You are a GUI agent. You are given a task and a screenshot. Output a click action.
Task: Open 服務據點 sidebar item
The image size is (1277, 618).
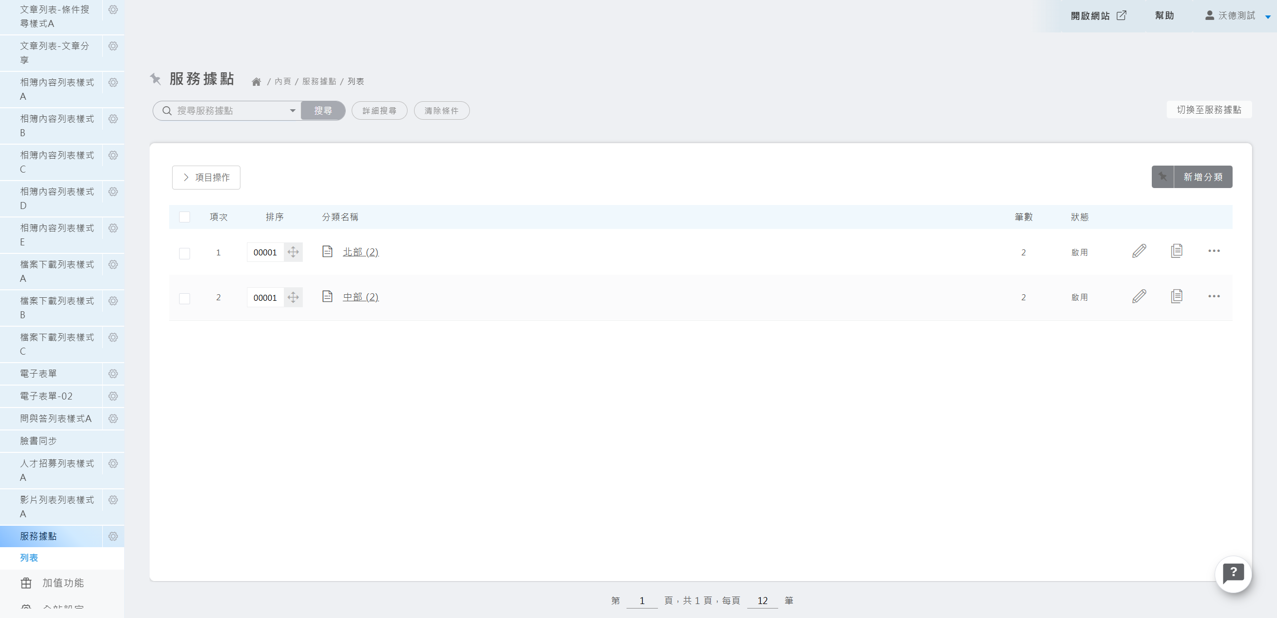point(38,536)
